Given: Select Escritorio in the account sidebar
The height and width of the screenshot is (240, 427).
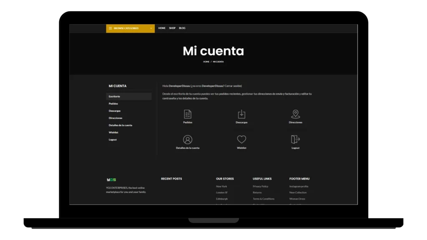Looking at the screenshot, I should 114,97.
